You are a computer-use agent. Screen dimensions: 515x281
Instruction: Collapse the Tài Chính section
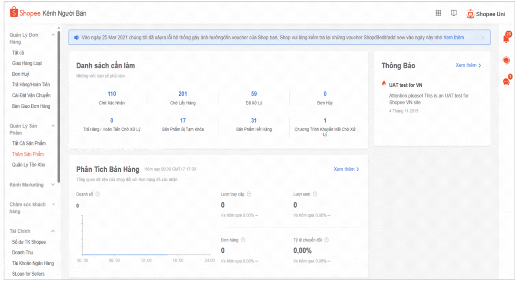(x=53, y=231)
